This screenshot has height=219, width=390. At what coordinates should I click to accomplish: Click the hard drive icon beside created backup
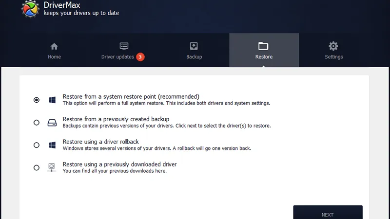(52, 123)
